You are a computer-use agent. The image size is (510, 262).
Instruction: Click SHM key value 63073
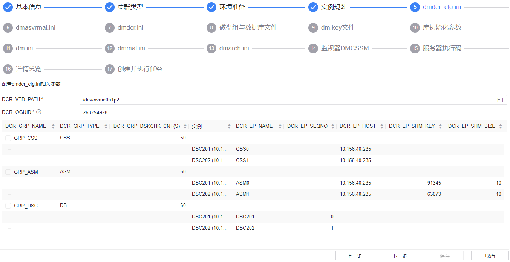click(434, 194)
